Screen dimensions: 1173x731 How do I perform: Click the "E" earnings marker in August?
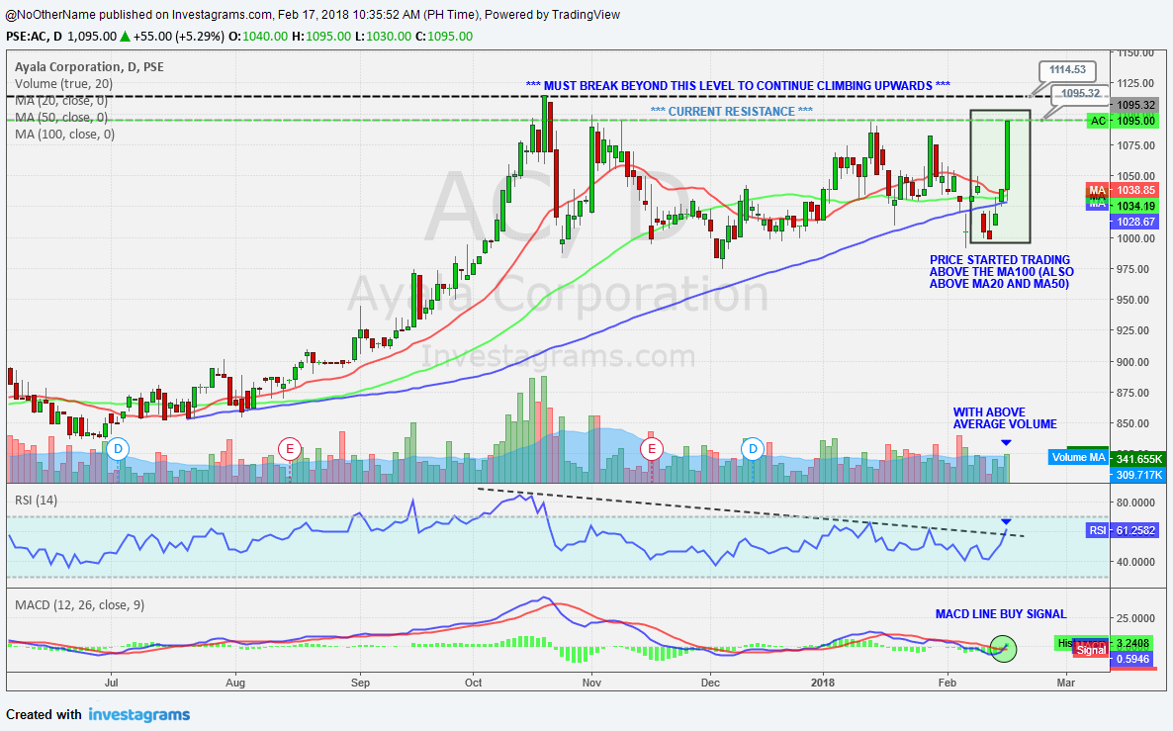pyautogui.click(x=289, y=449)
